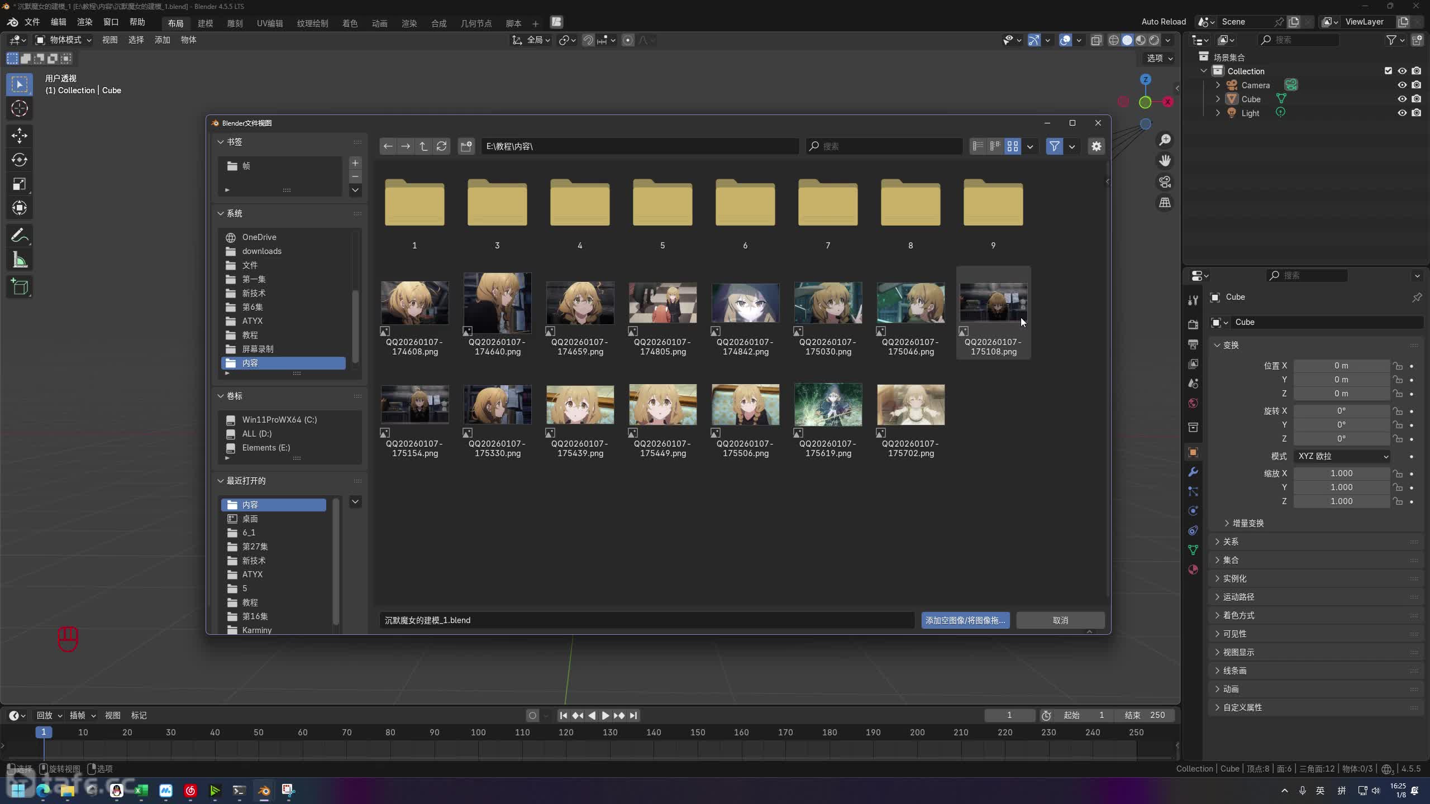The height and width of the screenshot is (804, 1430).
Task: Create new directory in the file browser
Action: tap(466, 146)
